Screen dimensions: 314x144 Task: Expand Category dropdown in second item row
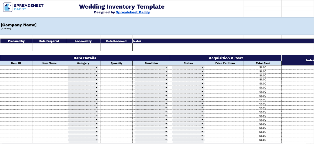click(96, 71)
